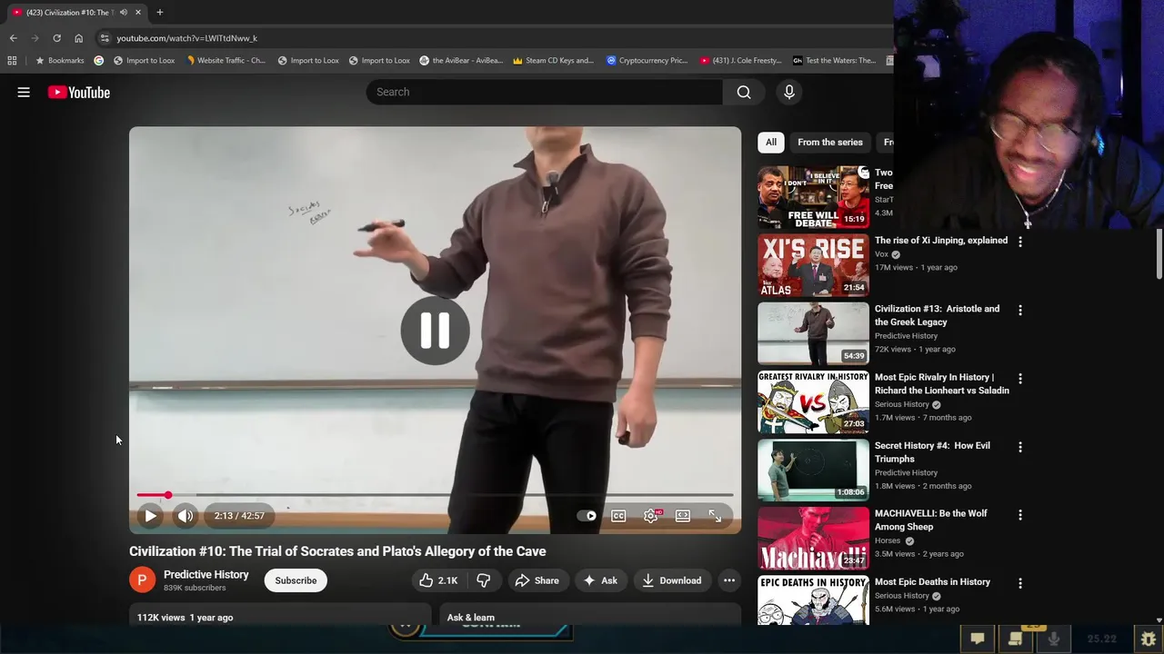The height and width of the screenshot is (654, 1164).
Task: Open the Website Traffic bookmark
Action: (226, 61)
